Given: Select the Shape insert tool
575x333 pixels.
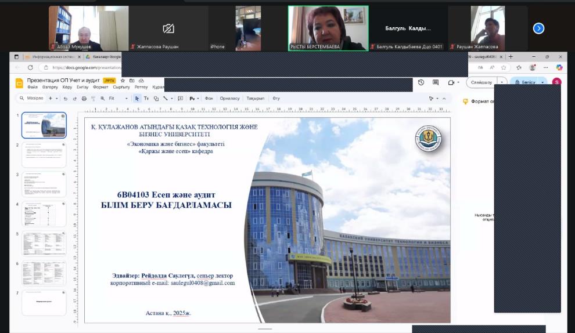Looking at the screenshot, I should pos(156,99).
